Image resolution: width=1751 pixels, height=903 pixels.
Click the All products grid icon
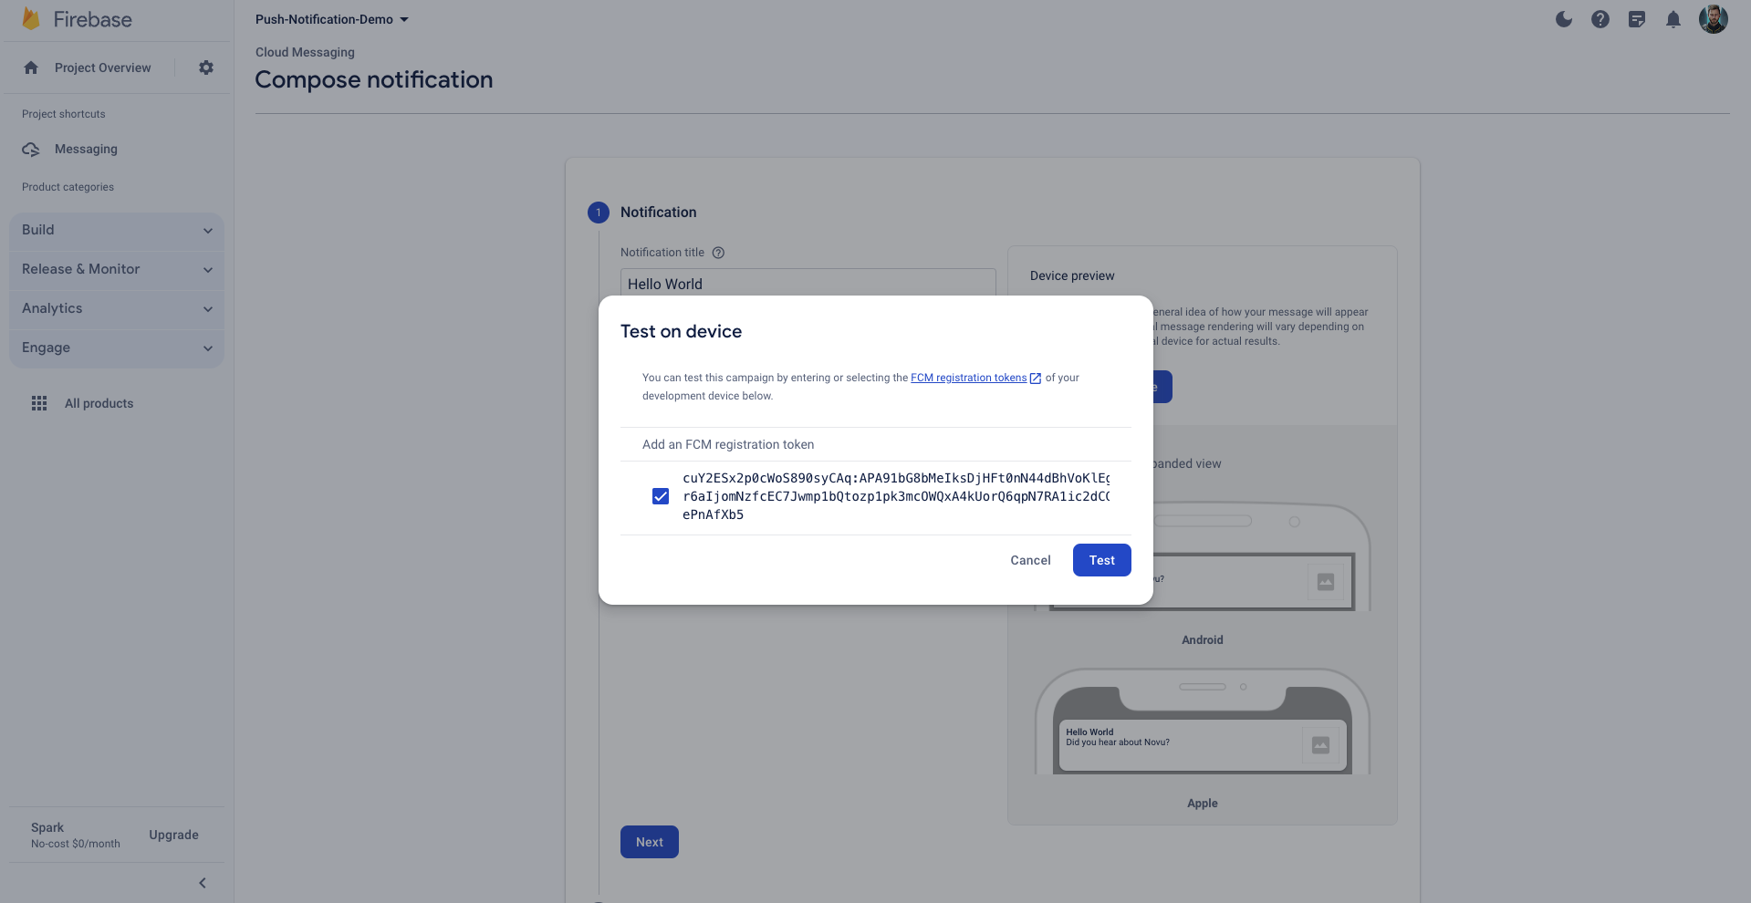coord(39,403)
